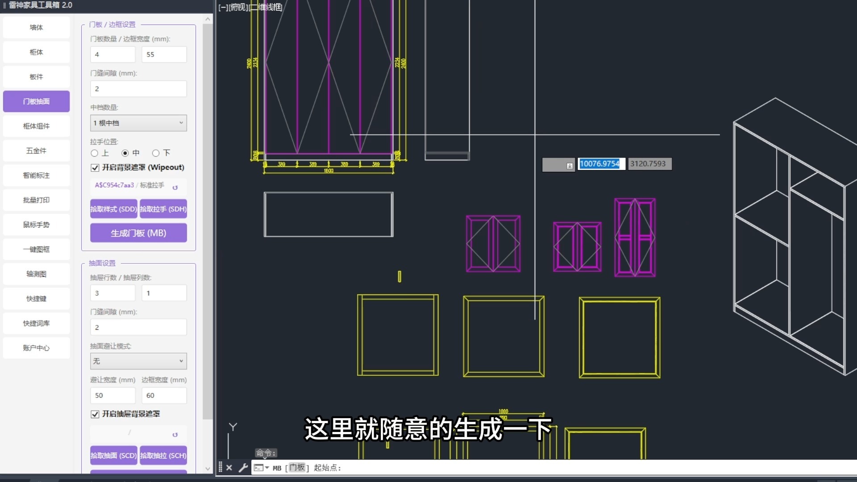Open the 轴测图 sidebar tab

click(x=36, y=274)
